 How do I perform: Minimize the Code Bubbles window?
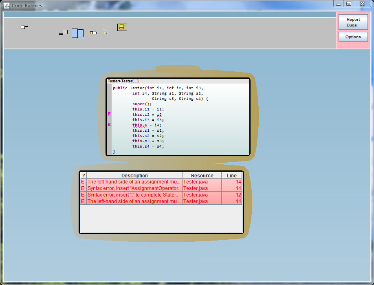pos(339,4)
